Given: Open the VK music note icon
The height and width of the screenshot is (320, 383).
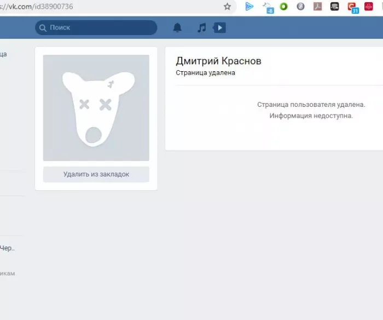Looking at the screenshot, I should [x=202, y=27].
